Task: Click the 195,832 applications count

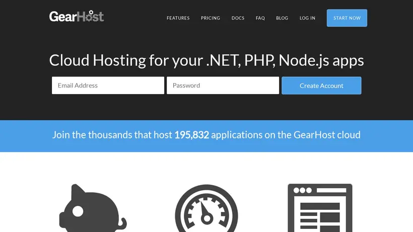Action: pyautogui.click(x=192, y=135)
